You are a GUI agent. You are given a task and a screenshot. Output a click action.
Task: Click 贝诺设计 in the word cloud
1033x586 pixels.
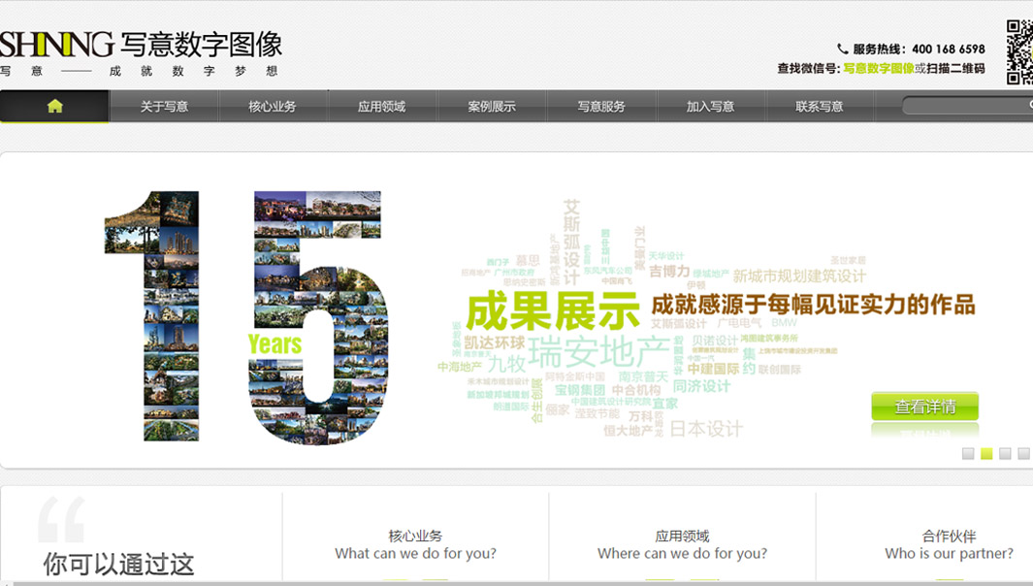point(715,341)
